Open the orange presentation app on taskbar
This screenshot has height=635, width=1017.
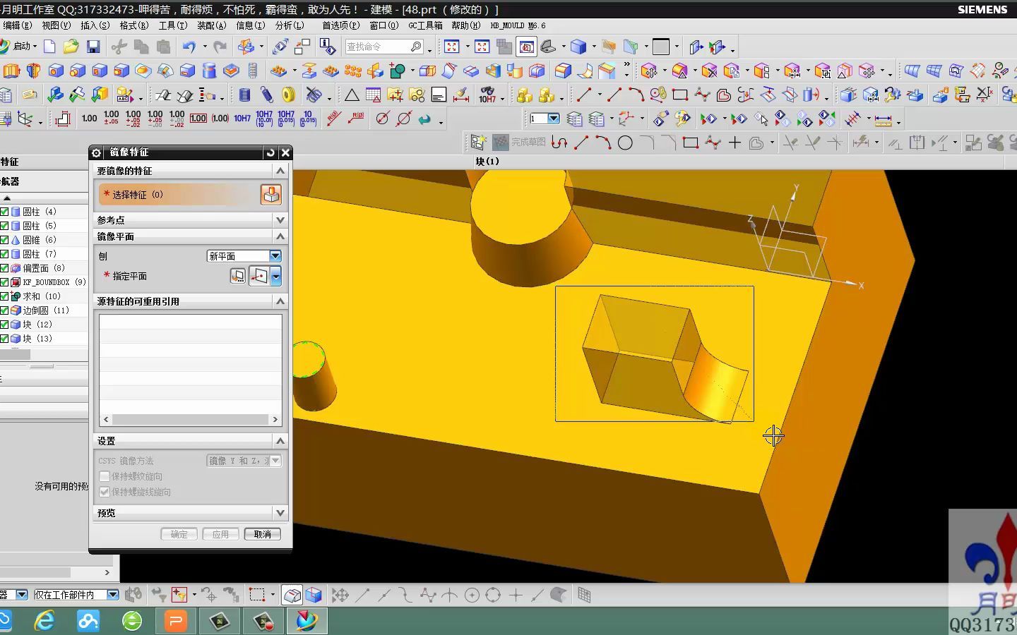[176, 621]
